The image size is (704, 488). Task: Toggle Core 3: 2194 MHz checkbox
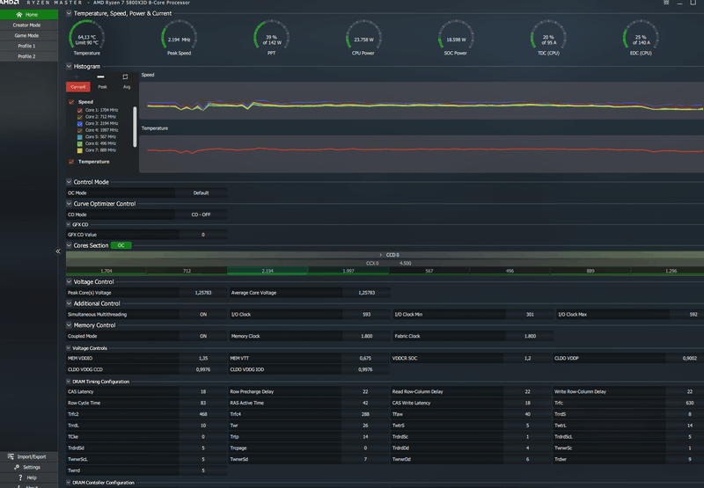tap(80, 123)
